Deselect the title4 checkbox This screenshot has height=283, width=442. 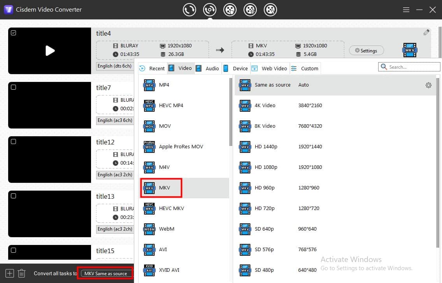point(14,33)
